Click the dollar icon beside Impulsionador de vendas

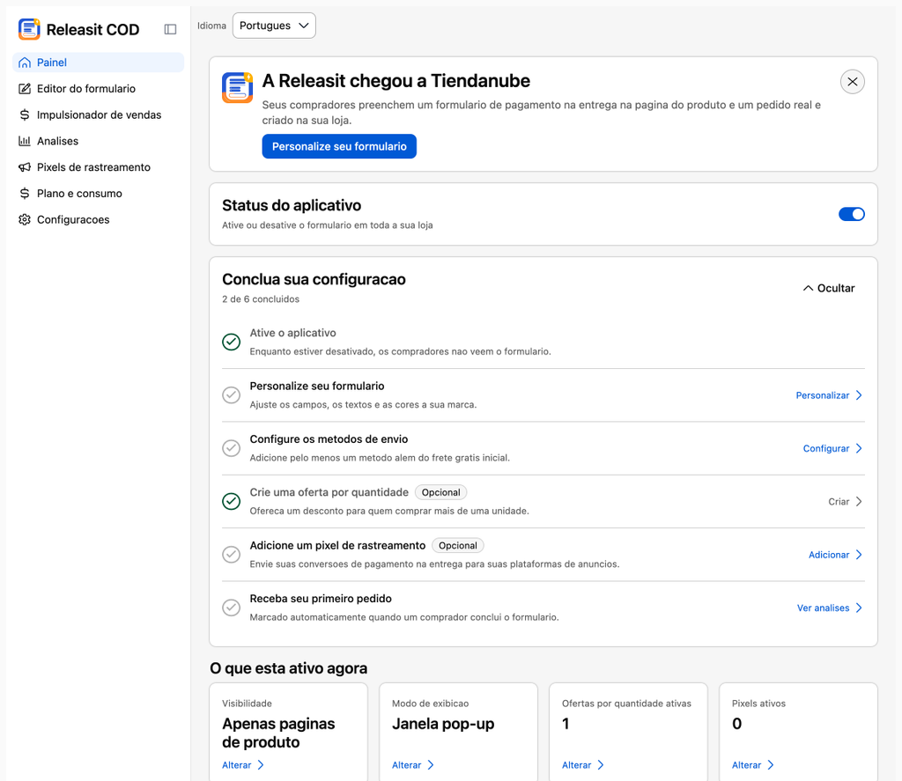coord(25,115)
